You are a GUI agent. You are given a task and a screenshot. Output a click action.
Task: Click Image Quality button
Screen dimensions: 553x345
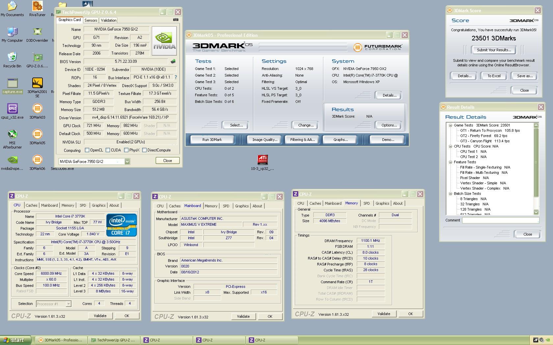pyautogui.click(x=265, y=140)
